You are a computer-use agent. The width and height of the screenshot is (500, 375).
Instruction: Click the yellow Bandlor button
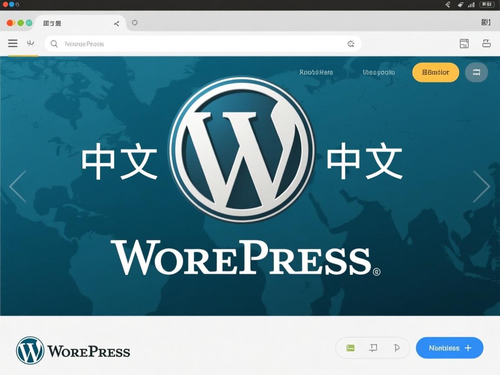pos(435,72)
